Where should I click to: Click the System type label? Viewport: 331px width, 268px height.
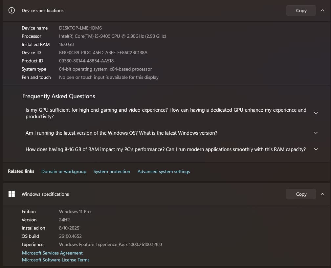[x=34, y=69]
